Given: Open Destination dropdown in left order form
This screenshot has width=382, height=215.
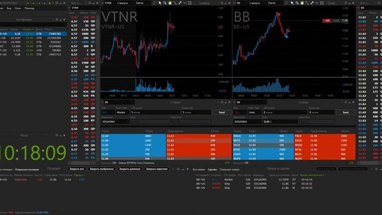Looking at the screenshot, I should tap(115, 121).
